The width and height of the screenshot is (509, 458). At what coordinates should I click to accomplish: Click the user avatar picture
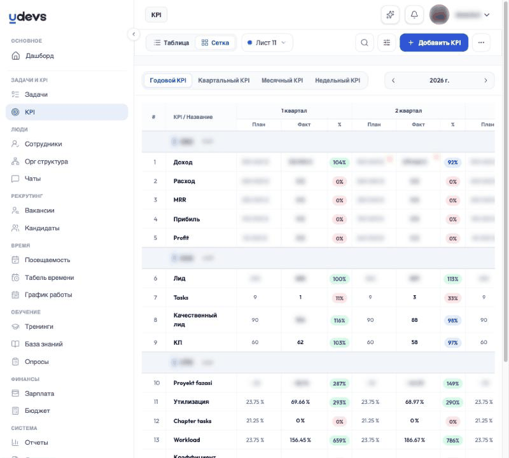coord(439,15)
